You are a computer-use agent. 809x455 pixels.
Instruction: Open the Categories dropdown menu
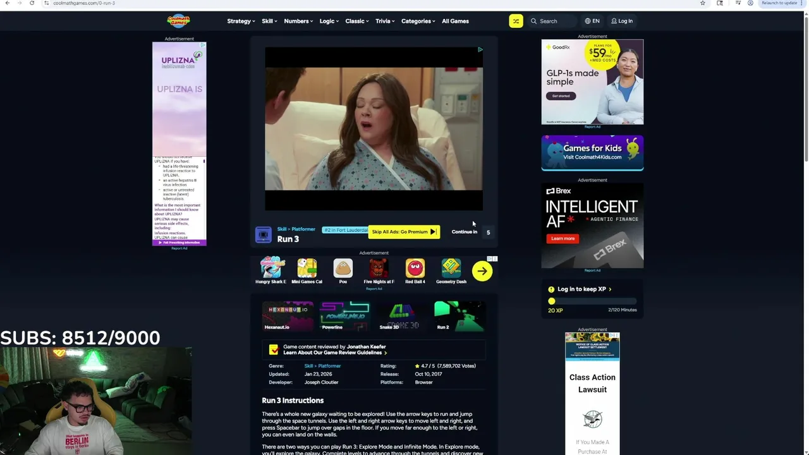[418, 21]
